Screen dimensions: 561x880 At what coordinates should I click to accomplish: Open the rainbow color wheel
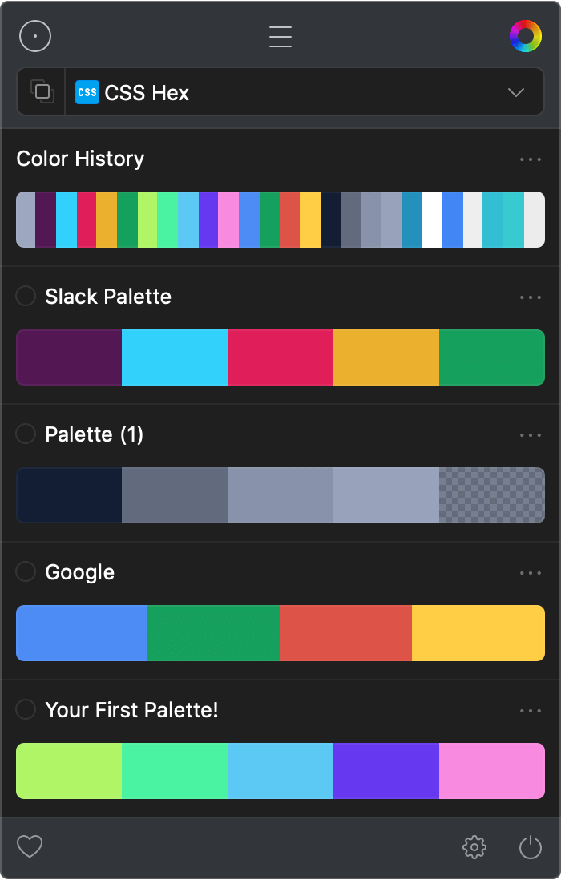pos(525,36)
